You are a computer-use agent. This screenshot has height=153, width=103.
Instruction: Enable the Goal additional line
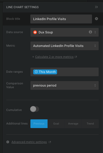pos(56,124)
